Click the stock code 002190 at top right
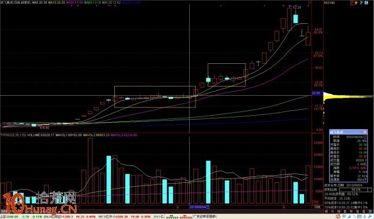Screen dimensions: 374x219 (x=330, y=3)
